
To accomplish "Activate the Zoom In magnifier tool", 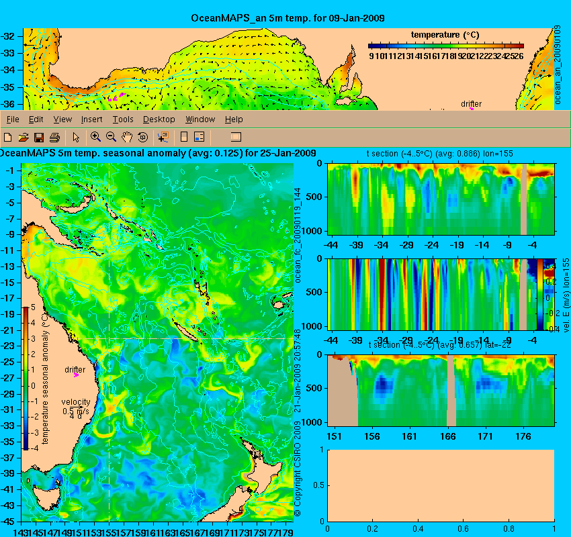I will 95,137.
